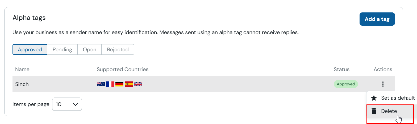Click the United Kingdom flag icon
Image resolution: width=417 pixels, height=124 pixels.
pyautogui.click(x=138, y=84)
